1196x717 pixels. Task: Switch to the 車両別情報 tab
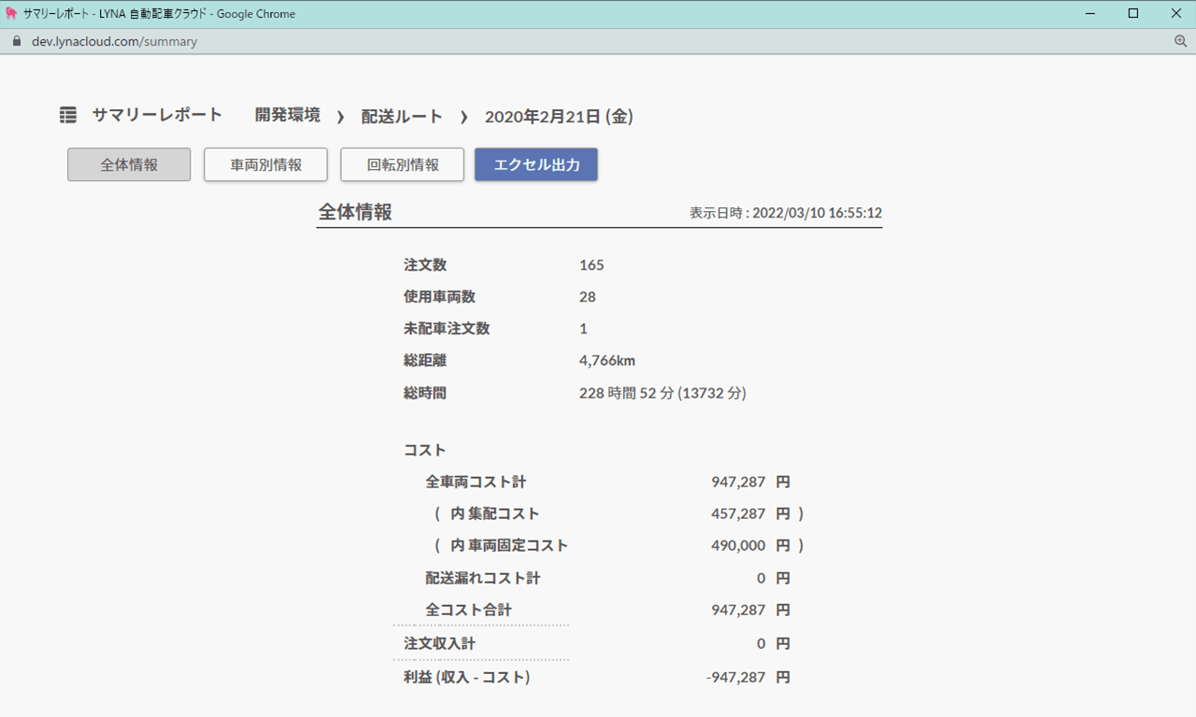click(x=265, y=165)
